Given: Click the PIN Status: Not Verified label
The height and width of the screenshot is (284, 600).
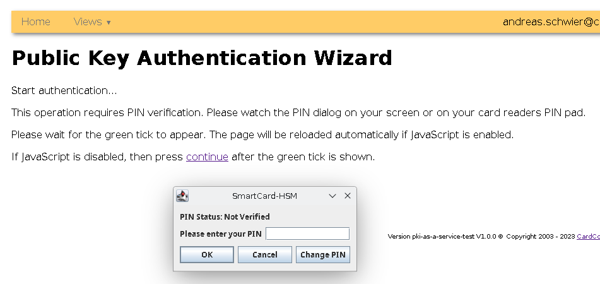Looking at the screenshot, I should click(225, 217).
